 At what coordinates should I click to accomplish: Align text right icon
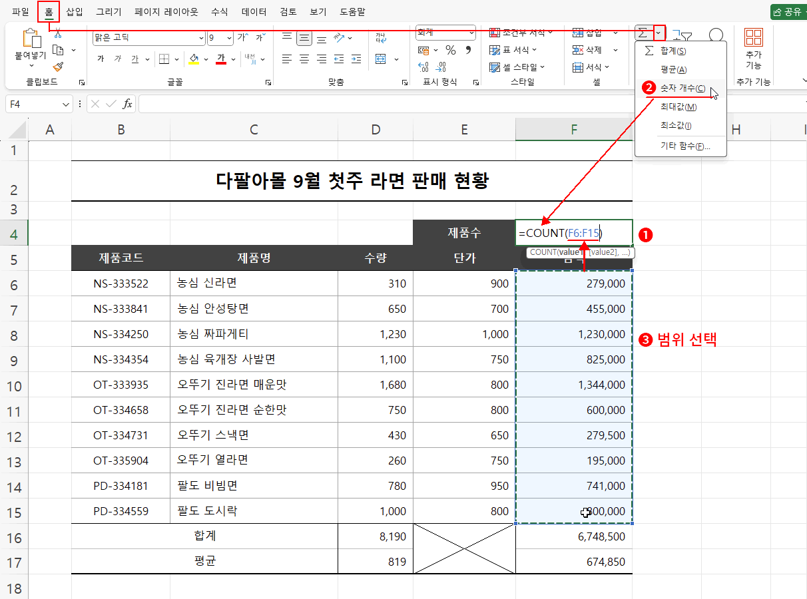[x=322, y=59]
